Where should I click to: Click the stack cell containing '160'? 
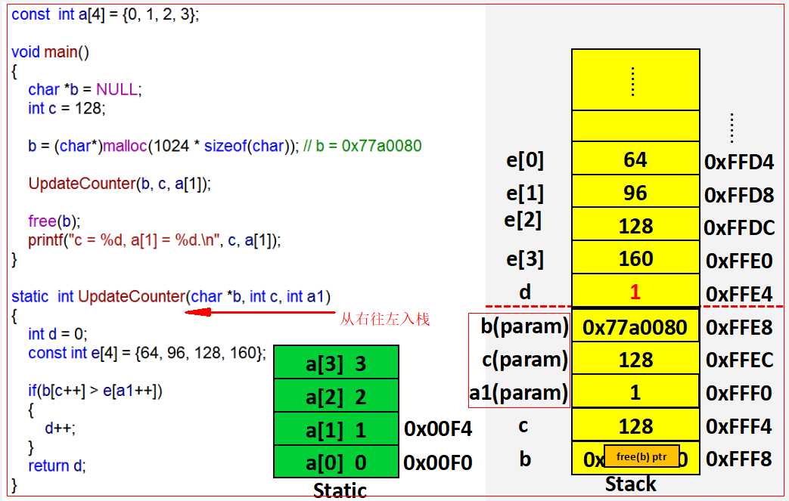(636, 257)
